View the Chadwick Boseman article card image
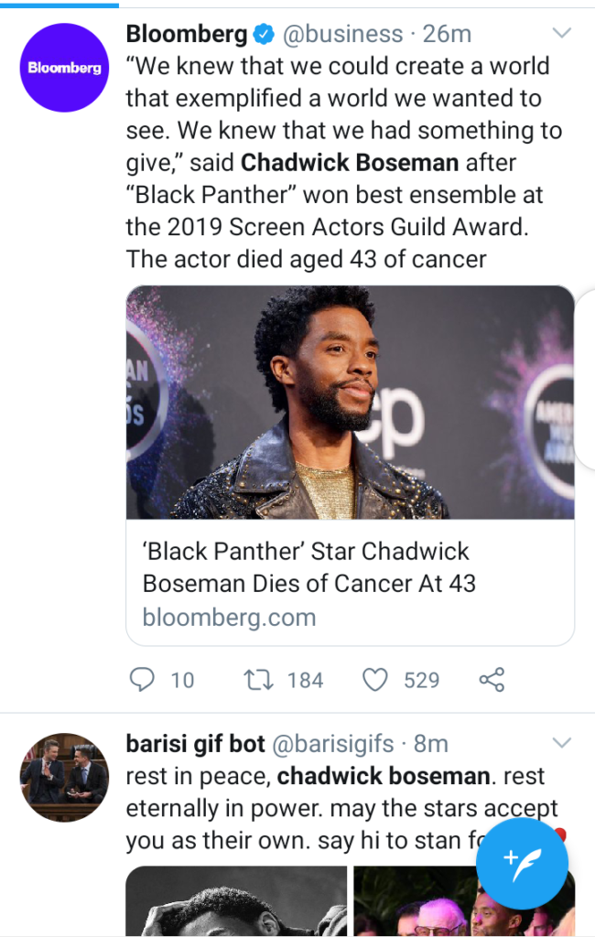Image resolution: width=595 pixels, height=937 pixels. click(350, 403)
